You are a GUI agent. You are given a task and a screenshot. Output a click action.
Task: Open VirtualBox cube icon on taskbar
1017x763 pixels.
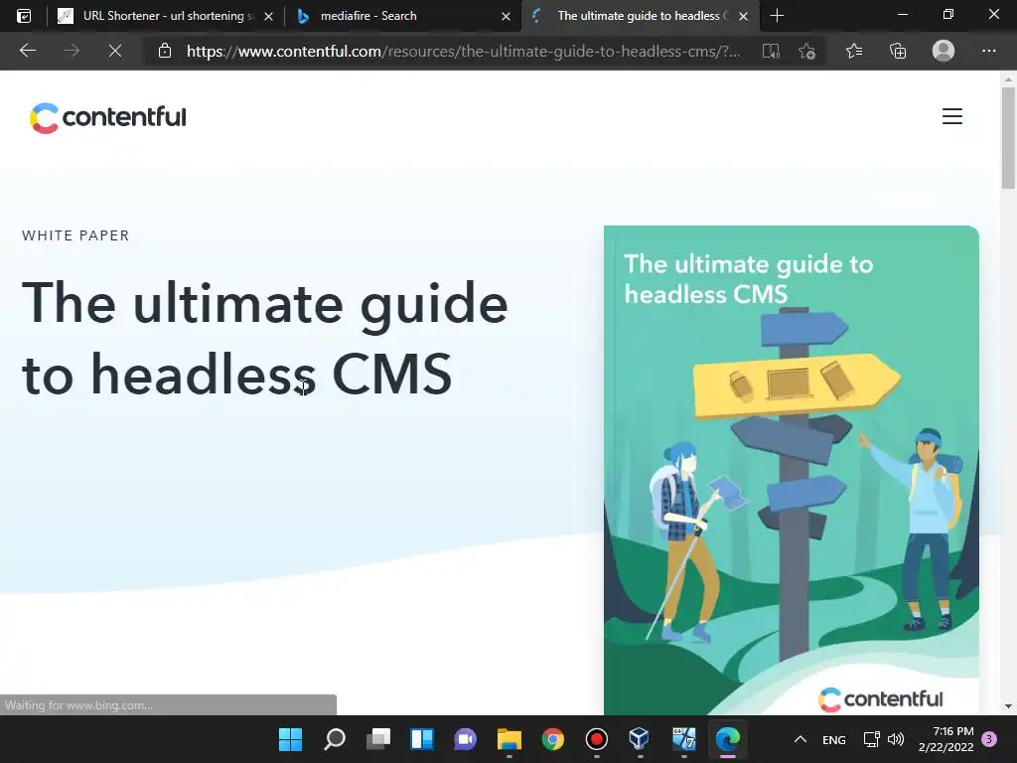pos(640,739)
